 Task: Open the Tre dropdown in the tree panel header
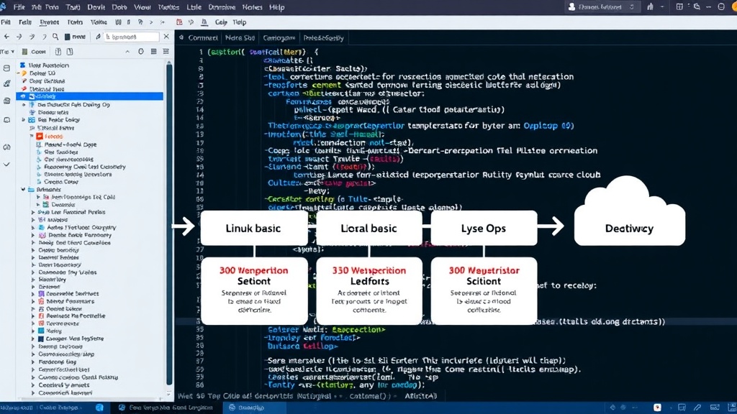click(7, 52)
